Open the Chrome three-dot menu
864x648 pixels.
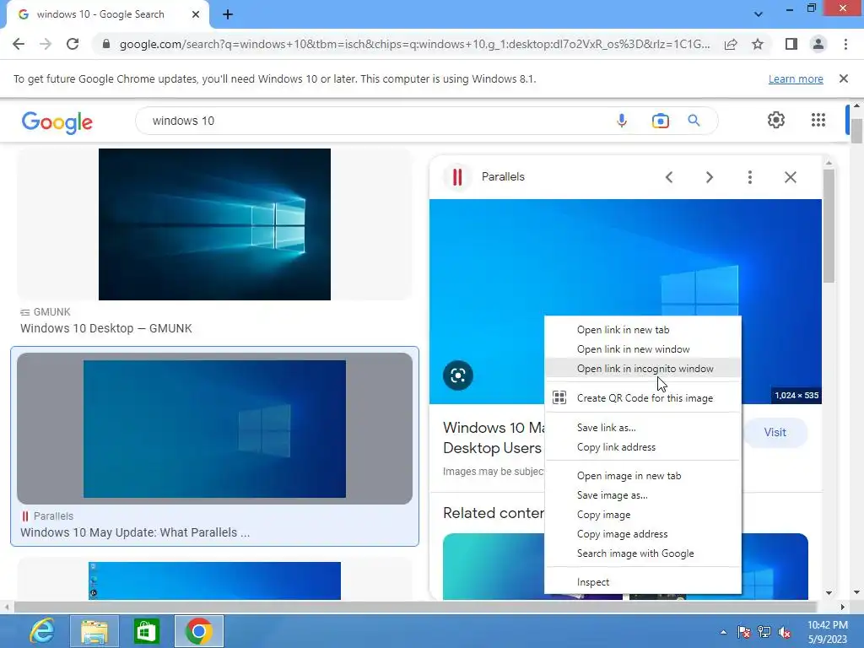tap(845, 44)
